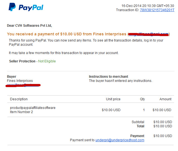This screenshot has width=178, height=151.
Task: Click the Buyer section heading
Action: click(12, 77)
